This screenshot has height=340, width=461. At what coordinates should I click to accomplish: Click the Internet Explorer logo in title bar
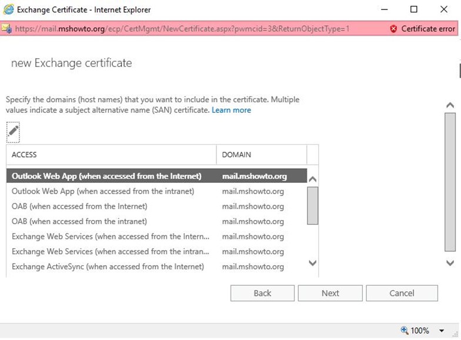tap(8, 9)
